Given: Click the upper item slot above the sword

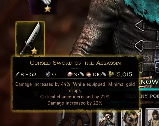Looking at the screenshot, I should tap(43, 7).
